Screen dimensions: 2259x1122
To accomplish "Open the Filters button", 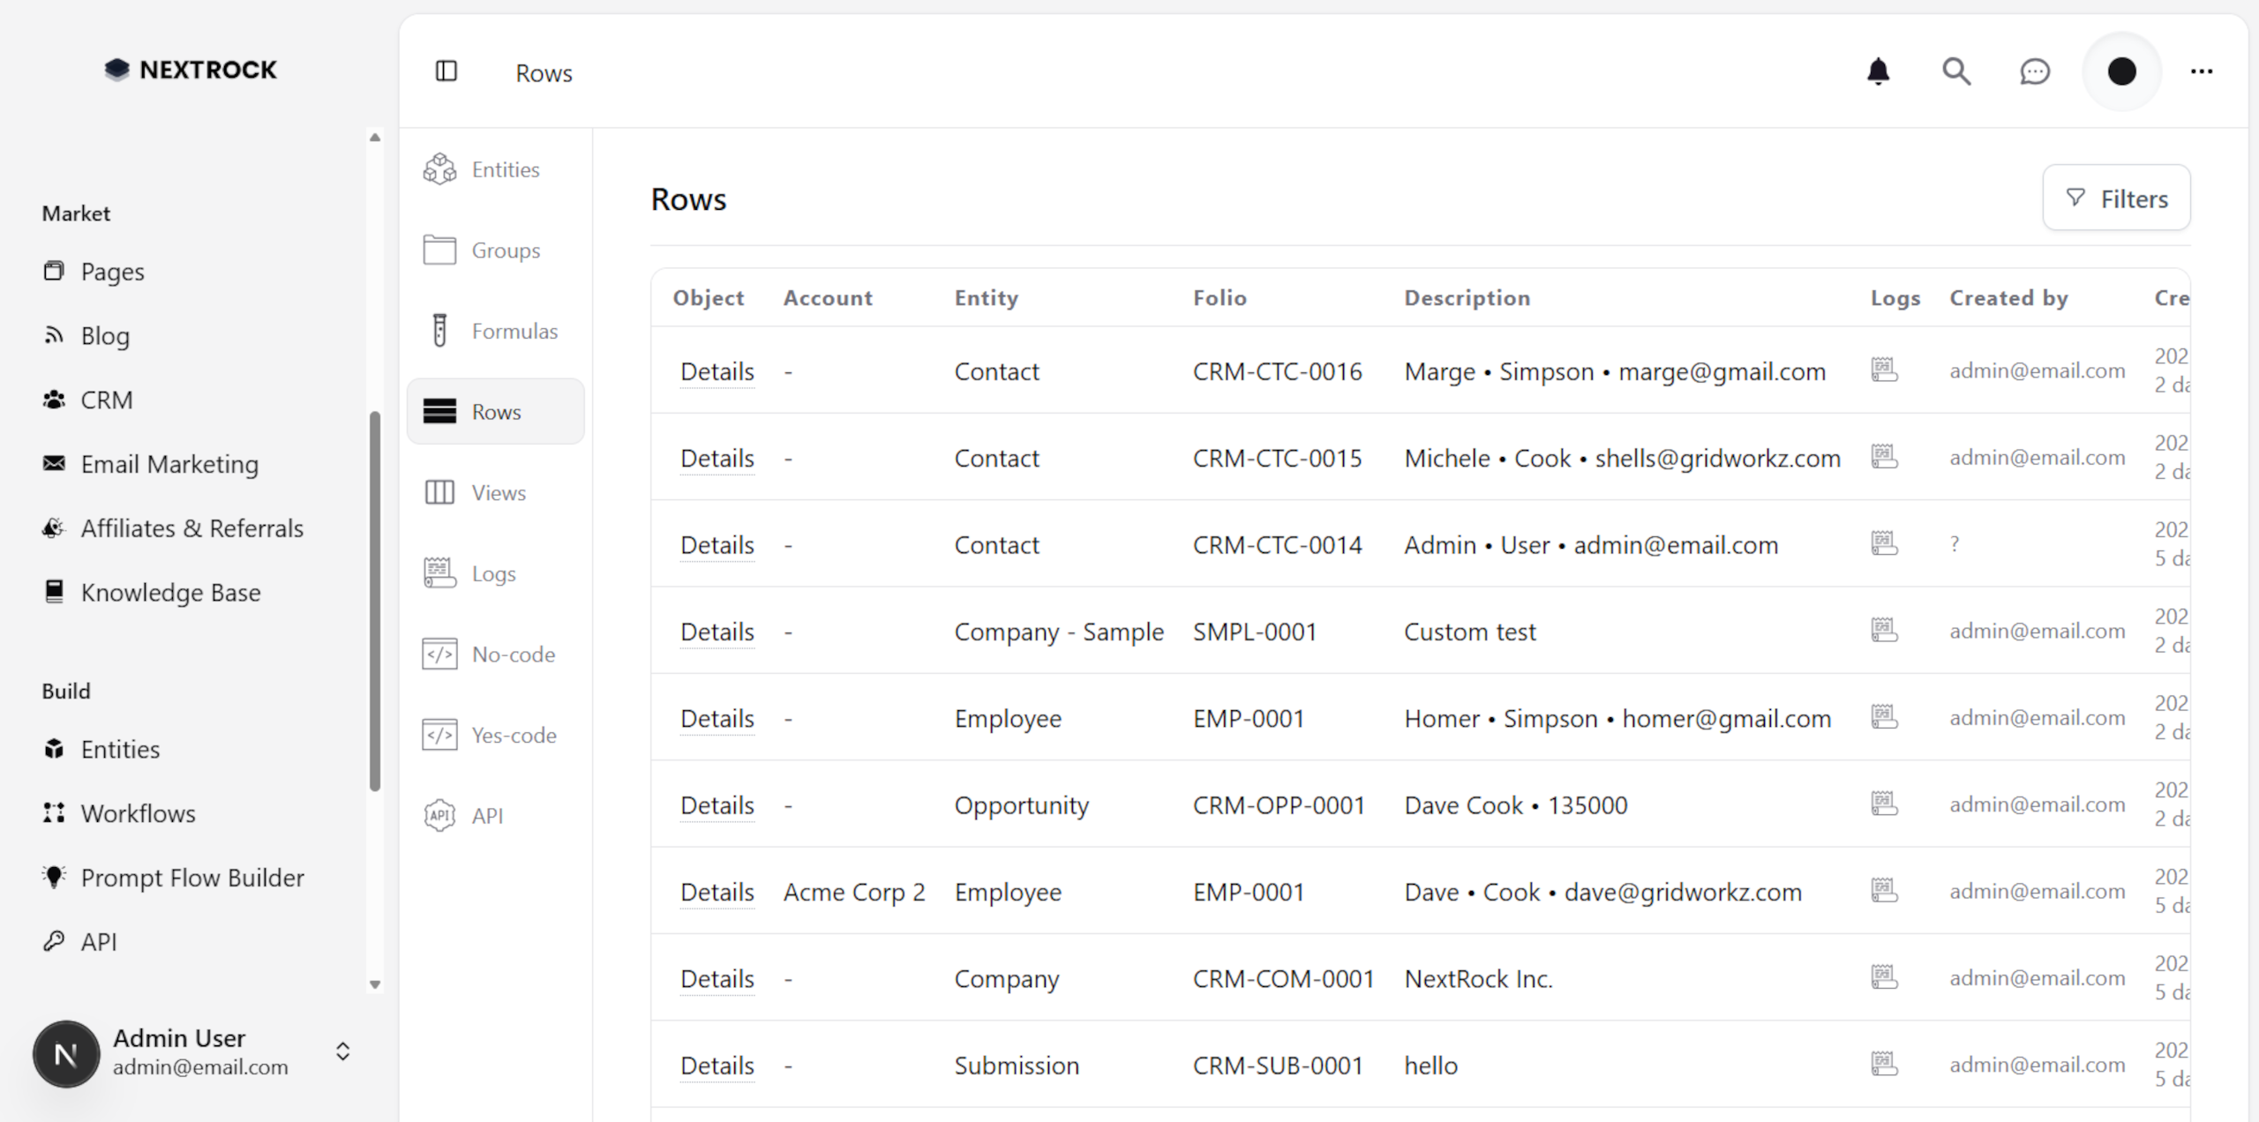I will pyautogui.click(x=2116, y=198).
